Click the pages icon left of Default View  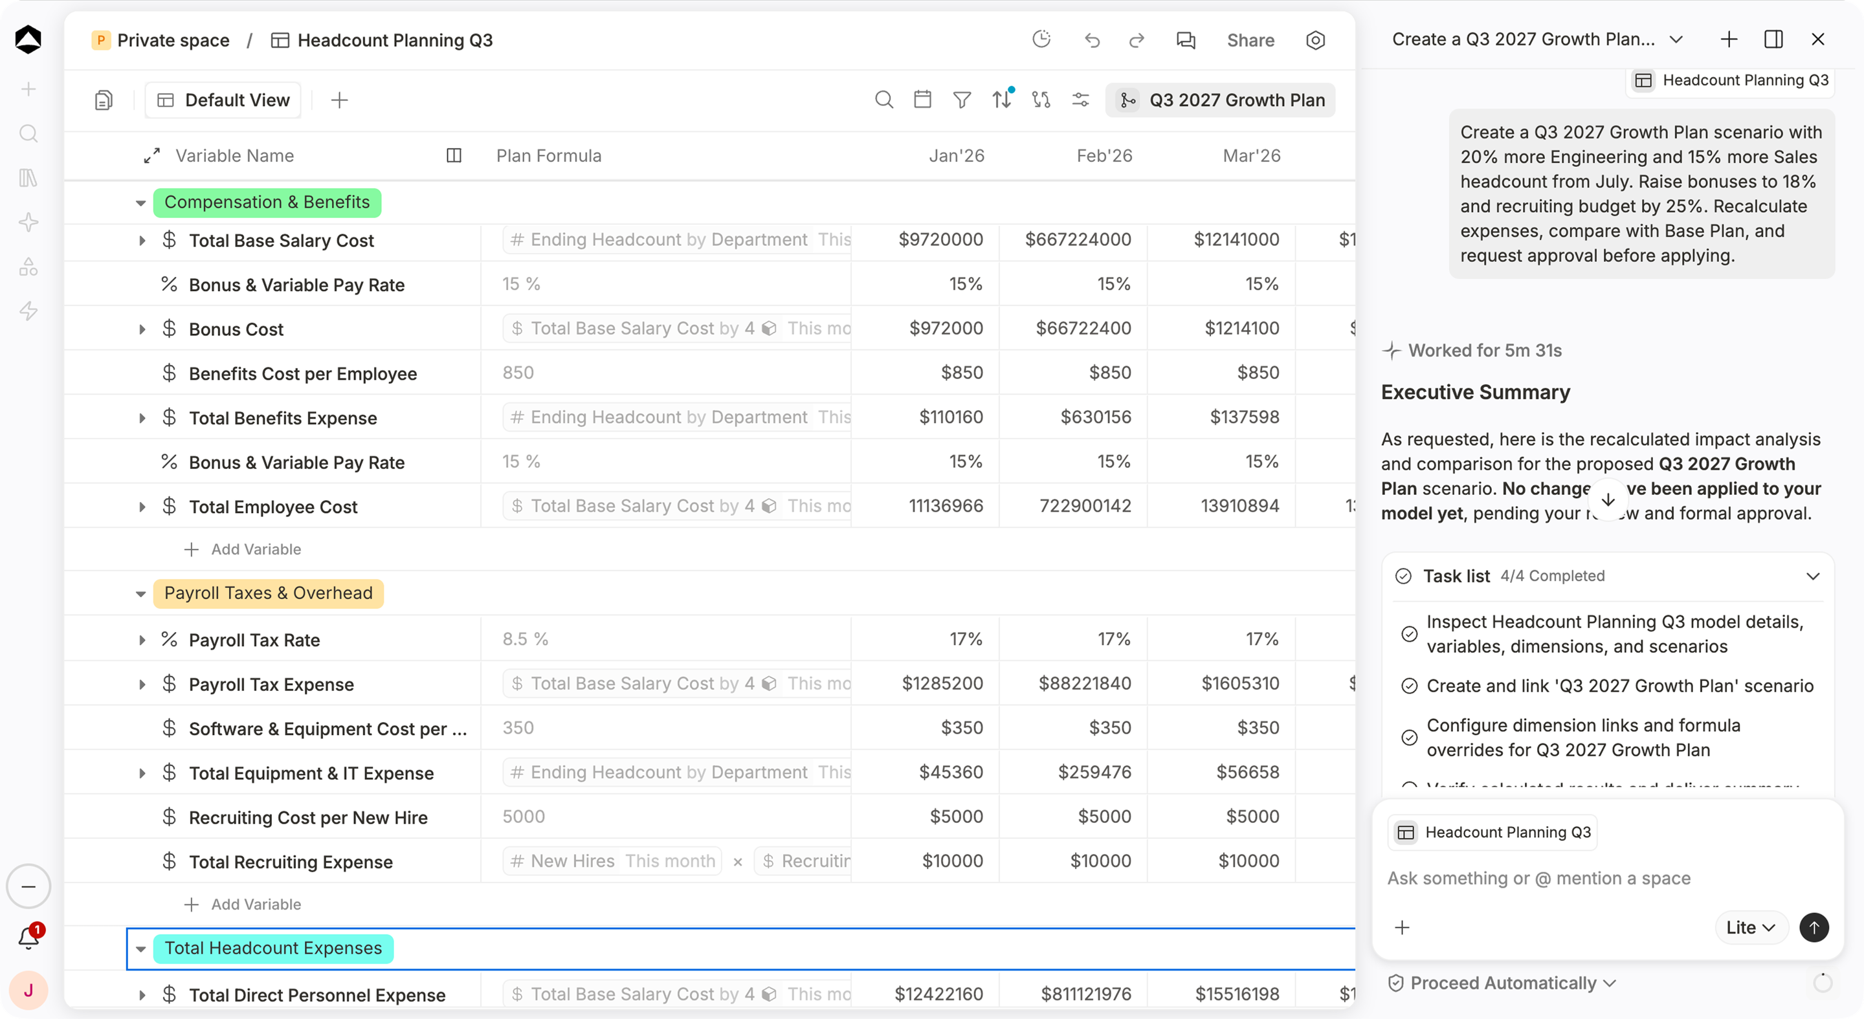(x=104, y=100)
